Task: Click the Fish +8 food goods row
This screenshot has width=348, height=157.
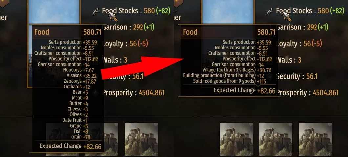Action: [x=81, y=131]
